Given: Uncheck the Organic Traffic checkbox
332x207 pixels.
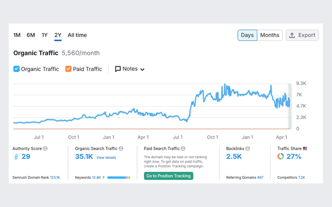Looking at the screenshot, I should (x=16, y=69).
